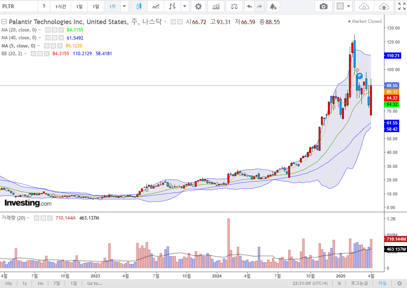This screenshot has width=407, height=288.
Task: Switch to the area chart style
Action: point(156,6)
